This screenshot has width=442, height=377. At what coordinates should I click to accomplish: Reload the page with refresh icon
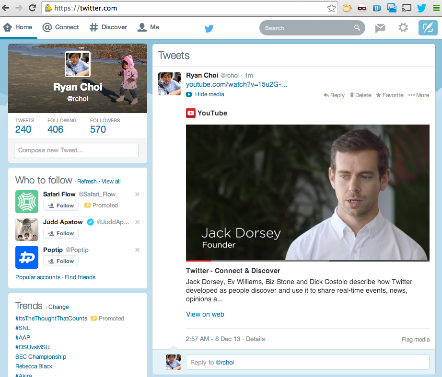tap(33, 8)
